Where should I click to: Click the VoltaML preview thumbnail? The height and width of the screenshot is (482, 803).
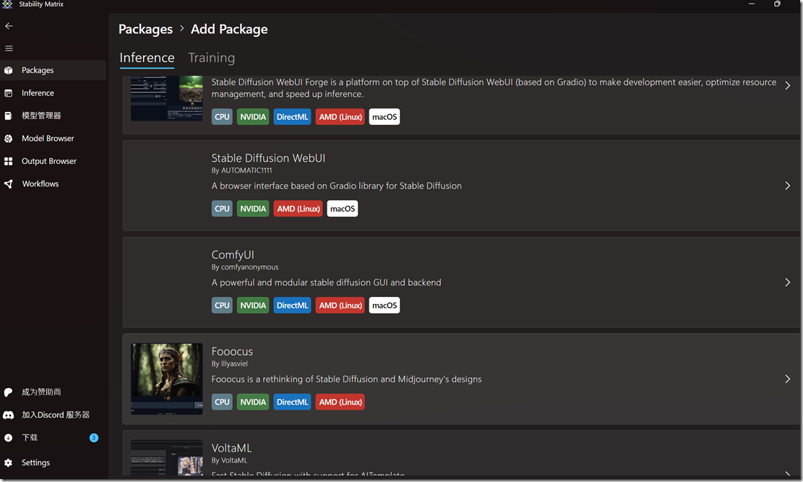pyautogui.click(x=166, y=457)
